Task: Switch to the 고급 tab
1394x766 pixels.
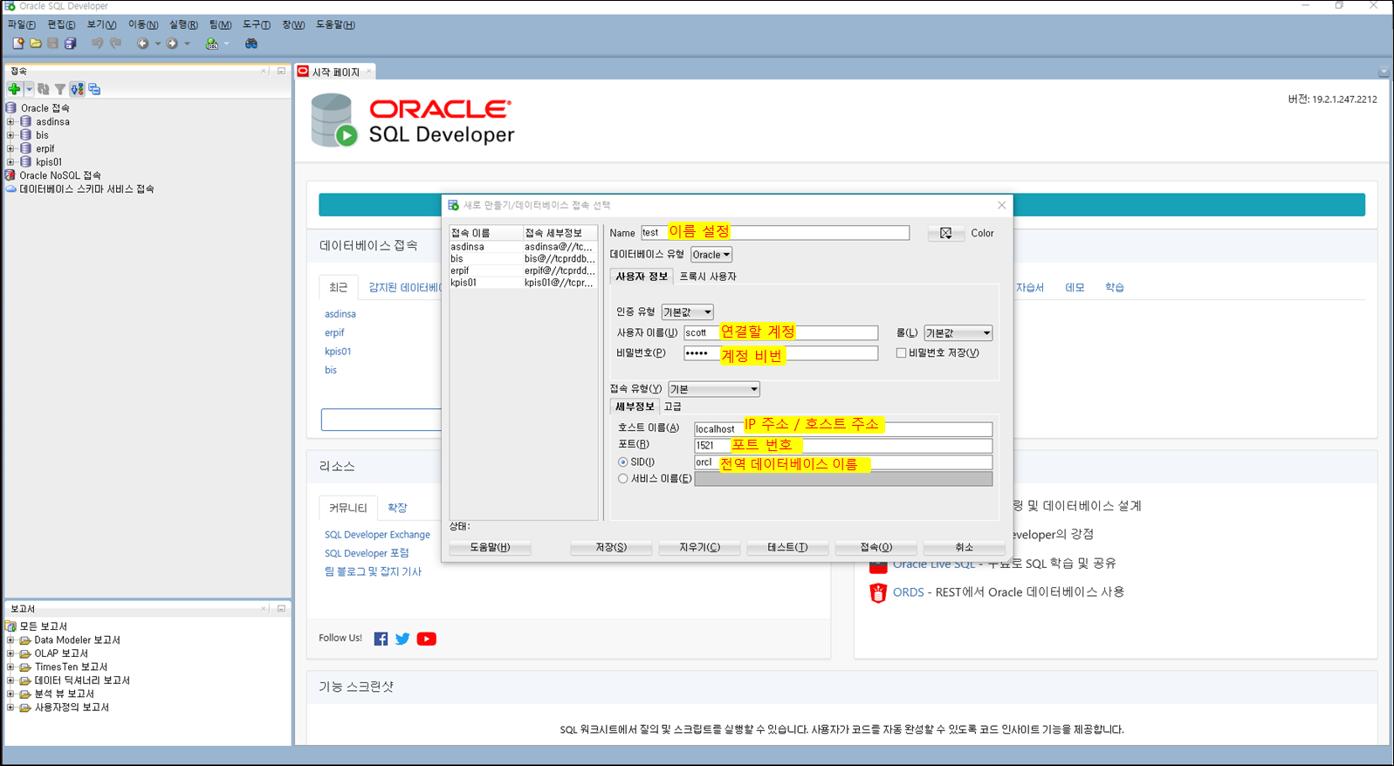Action: click(672, 407)
